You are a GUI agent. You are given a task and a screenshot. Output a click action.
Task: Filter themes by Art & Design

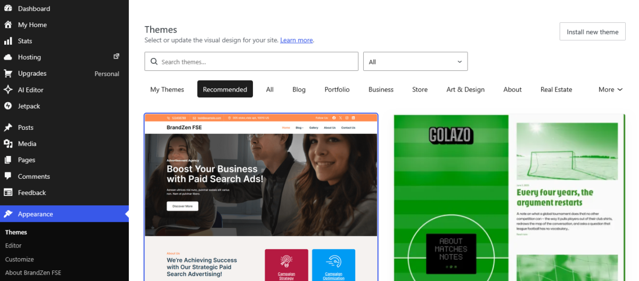pyautogui.click(x=465, y=89)
